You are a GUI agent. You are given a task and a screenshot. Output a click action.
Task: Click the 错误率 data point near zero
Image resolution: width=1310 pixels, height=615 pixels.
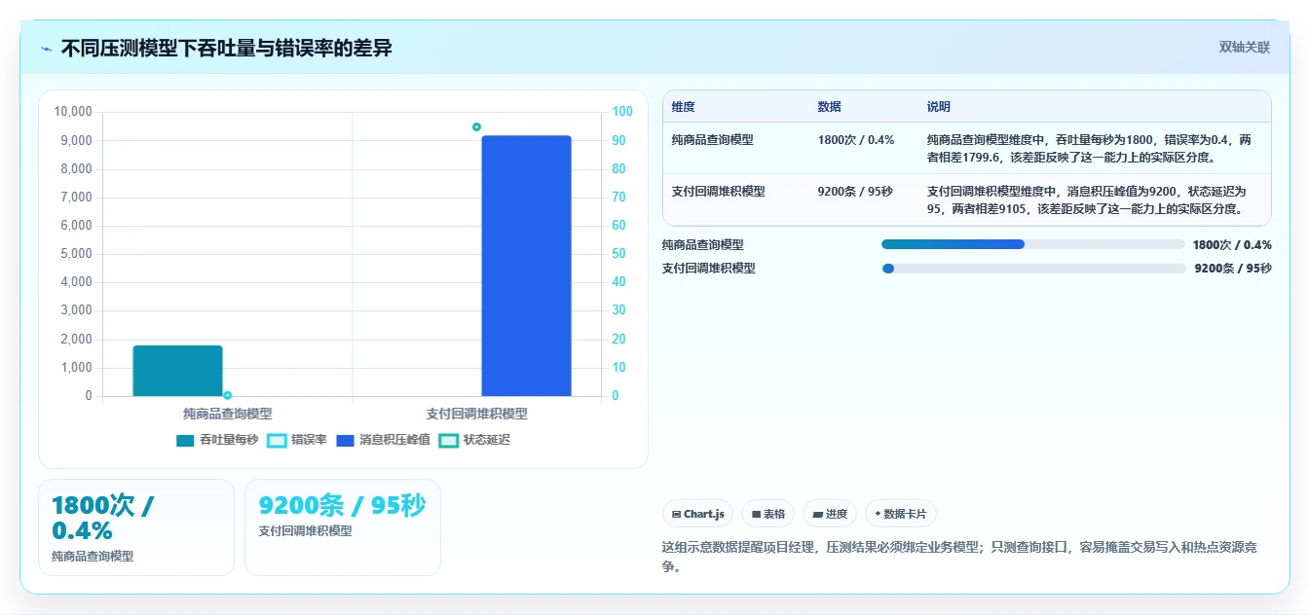coord(227,395)
